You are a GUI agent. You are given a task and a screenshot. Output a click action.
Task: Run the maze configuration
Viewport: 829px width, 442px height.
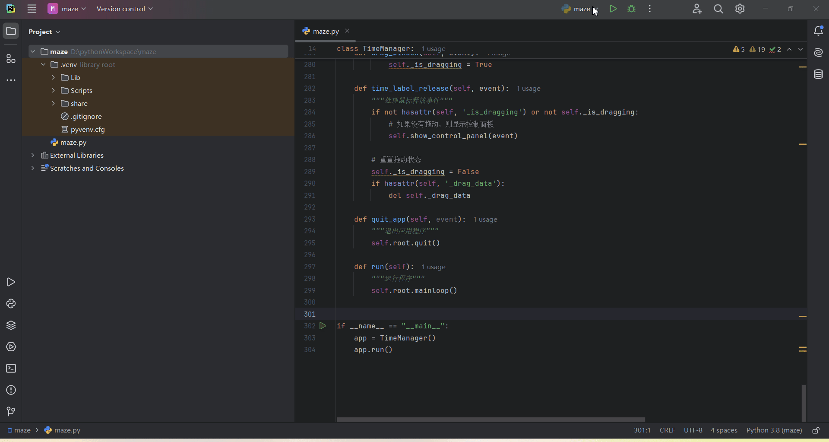[614, 9]
